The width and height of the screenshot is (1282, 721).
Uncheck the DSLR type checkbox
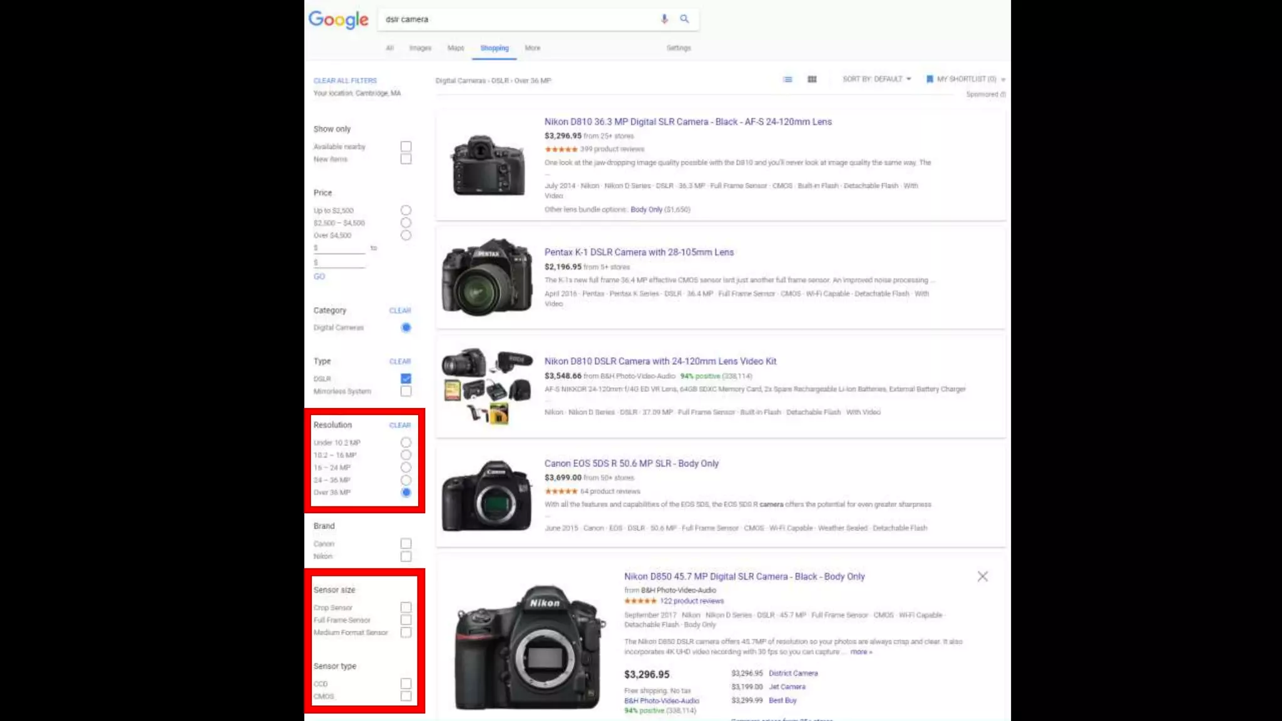click(x=406, y=379)
